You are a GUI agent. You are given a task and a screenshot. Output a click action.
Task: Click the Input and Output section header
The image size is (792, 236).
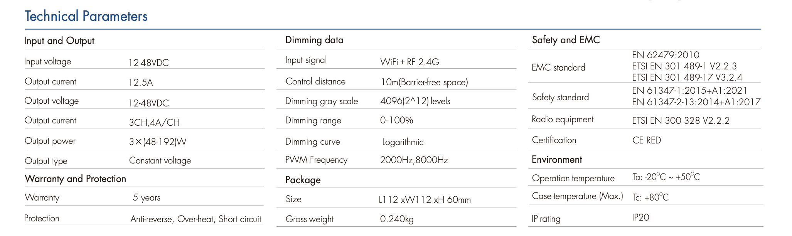[59, 41]
